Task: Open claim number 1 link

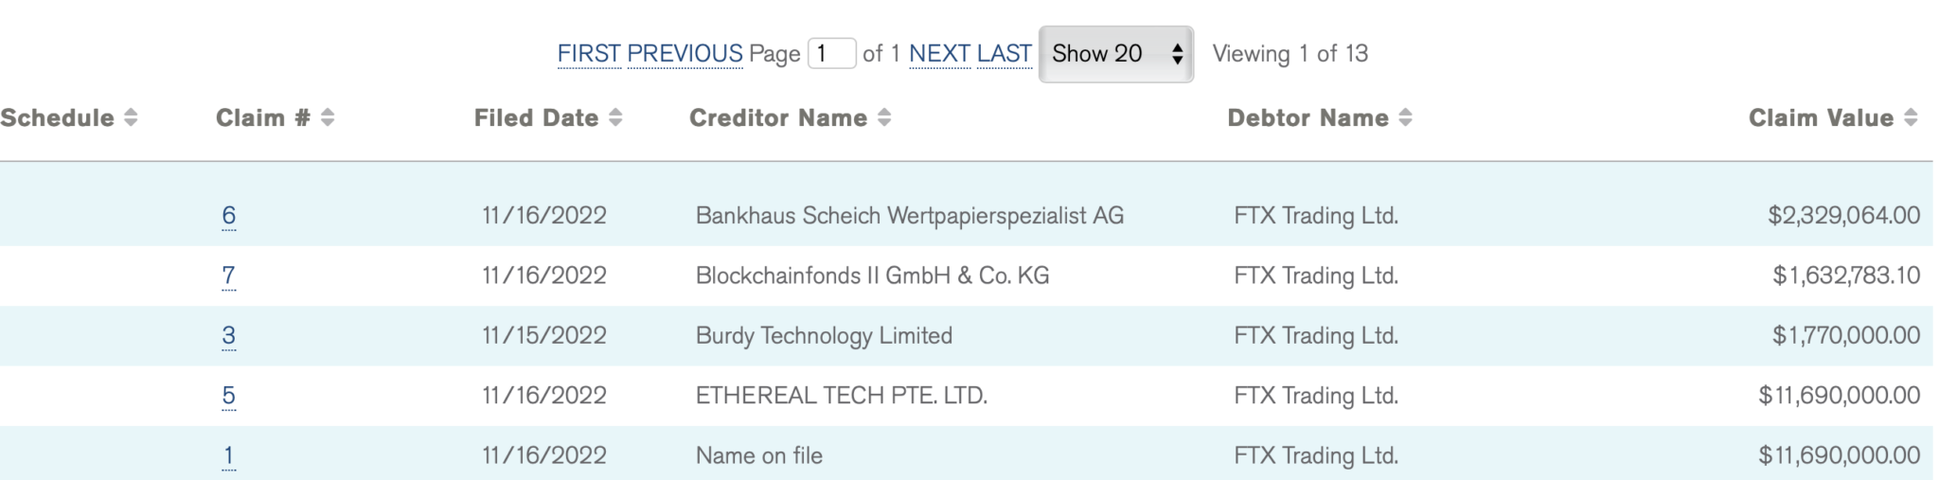Action: pyautogui.click(x=229, y=455)
